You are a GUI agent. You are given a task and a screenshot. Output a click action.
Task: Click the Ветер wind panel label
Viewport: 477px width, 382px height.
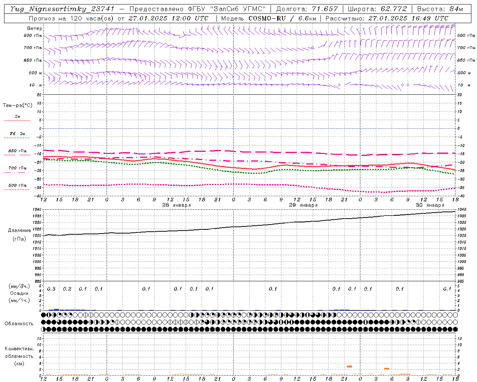click(x=35, y=28)
